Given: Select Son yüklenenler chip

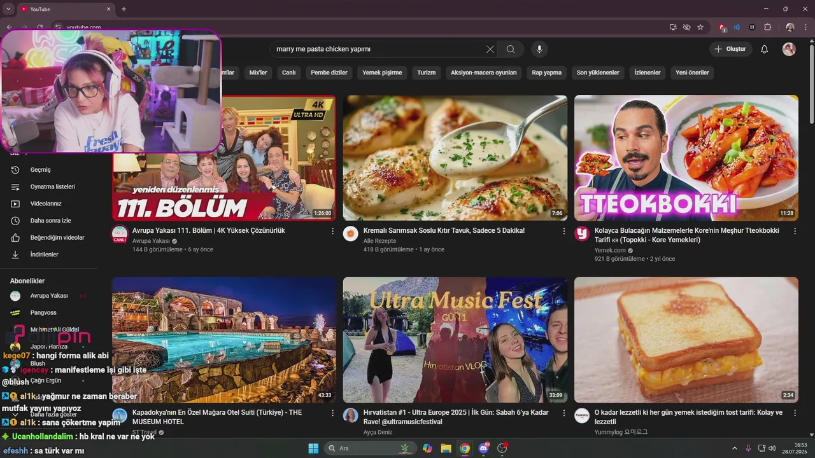Looking at the screenshot, I should [x=598, y=73].
